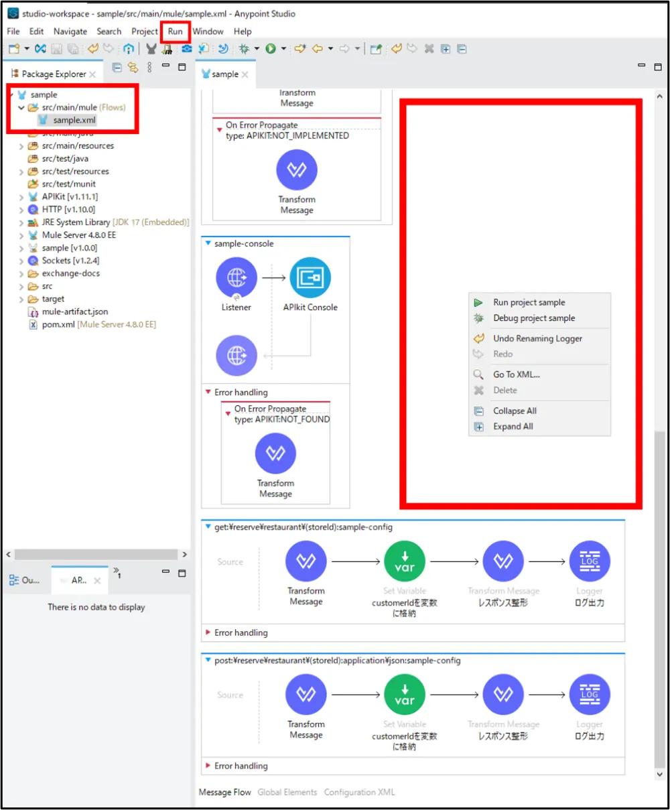This screenshot has height=810, width=670.
Task: Collapse the get:¥reserve¥restaurant flow
Action: [x=208, y=527]
